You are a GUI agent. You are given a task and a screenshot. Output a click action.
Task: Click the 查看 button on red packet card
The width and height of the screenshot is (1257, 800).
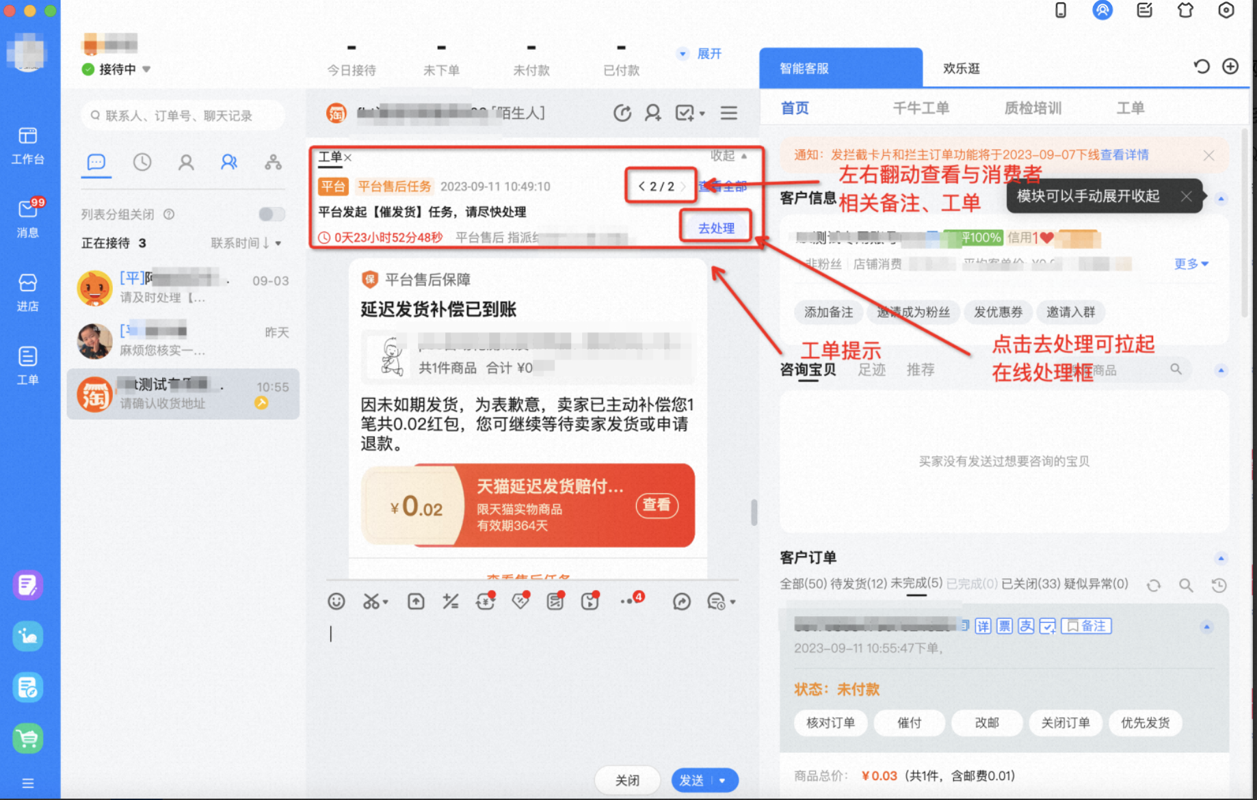coord(657,505)
